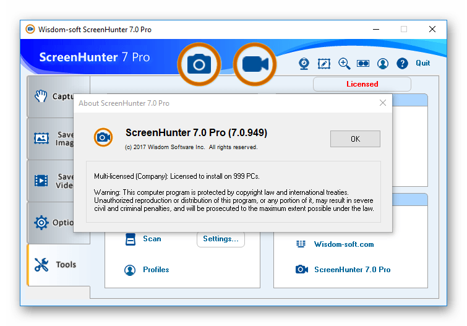Switch to the Save Video tab

tap(51, 181)
